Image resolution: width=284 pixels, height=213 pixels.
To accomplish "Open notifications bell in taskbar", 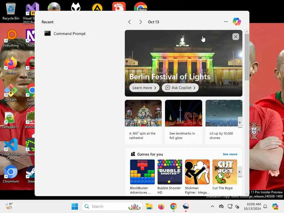I will point(265,206).
